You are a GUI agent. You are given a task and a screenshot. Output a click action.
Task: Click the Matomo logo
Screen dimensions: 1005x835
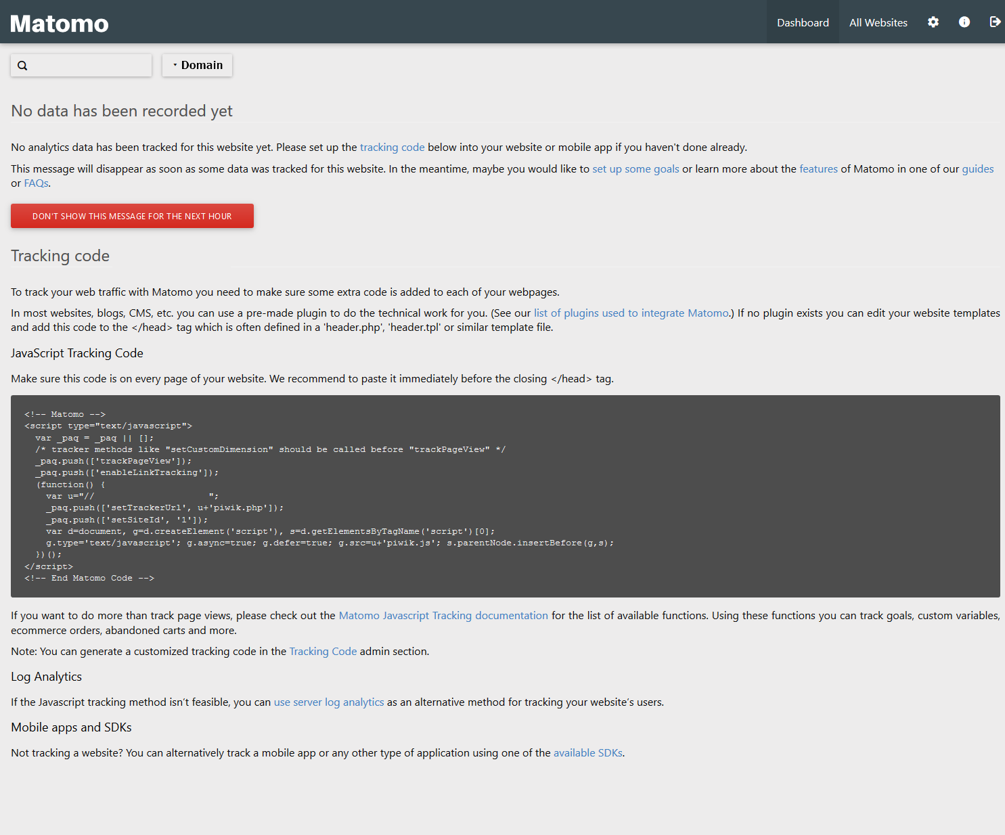[x=60, y=24]
